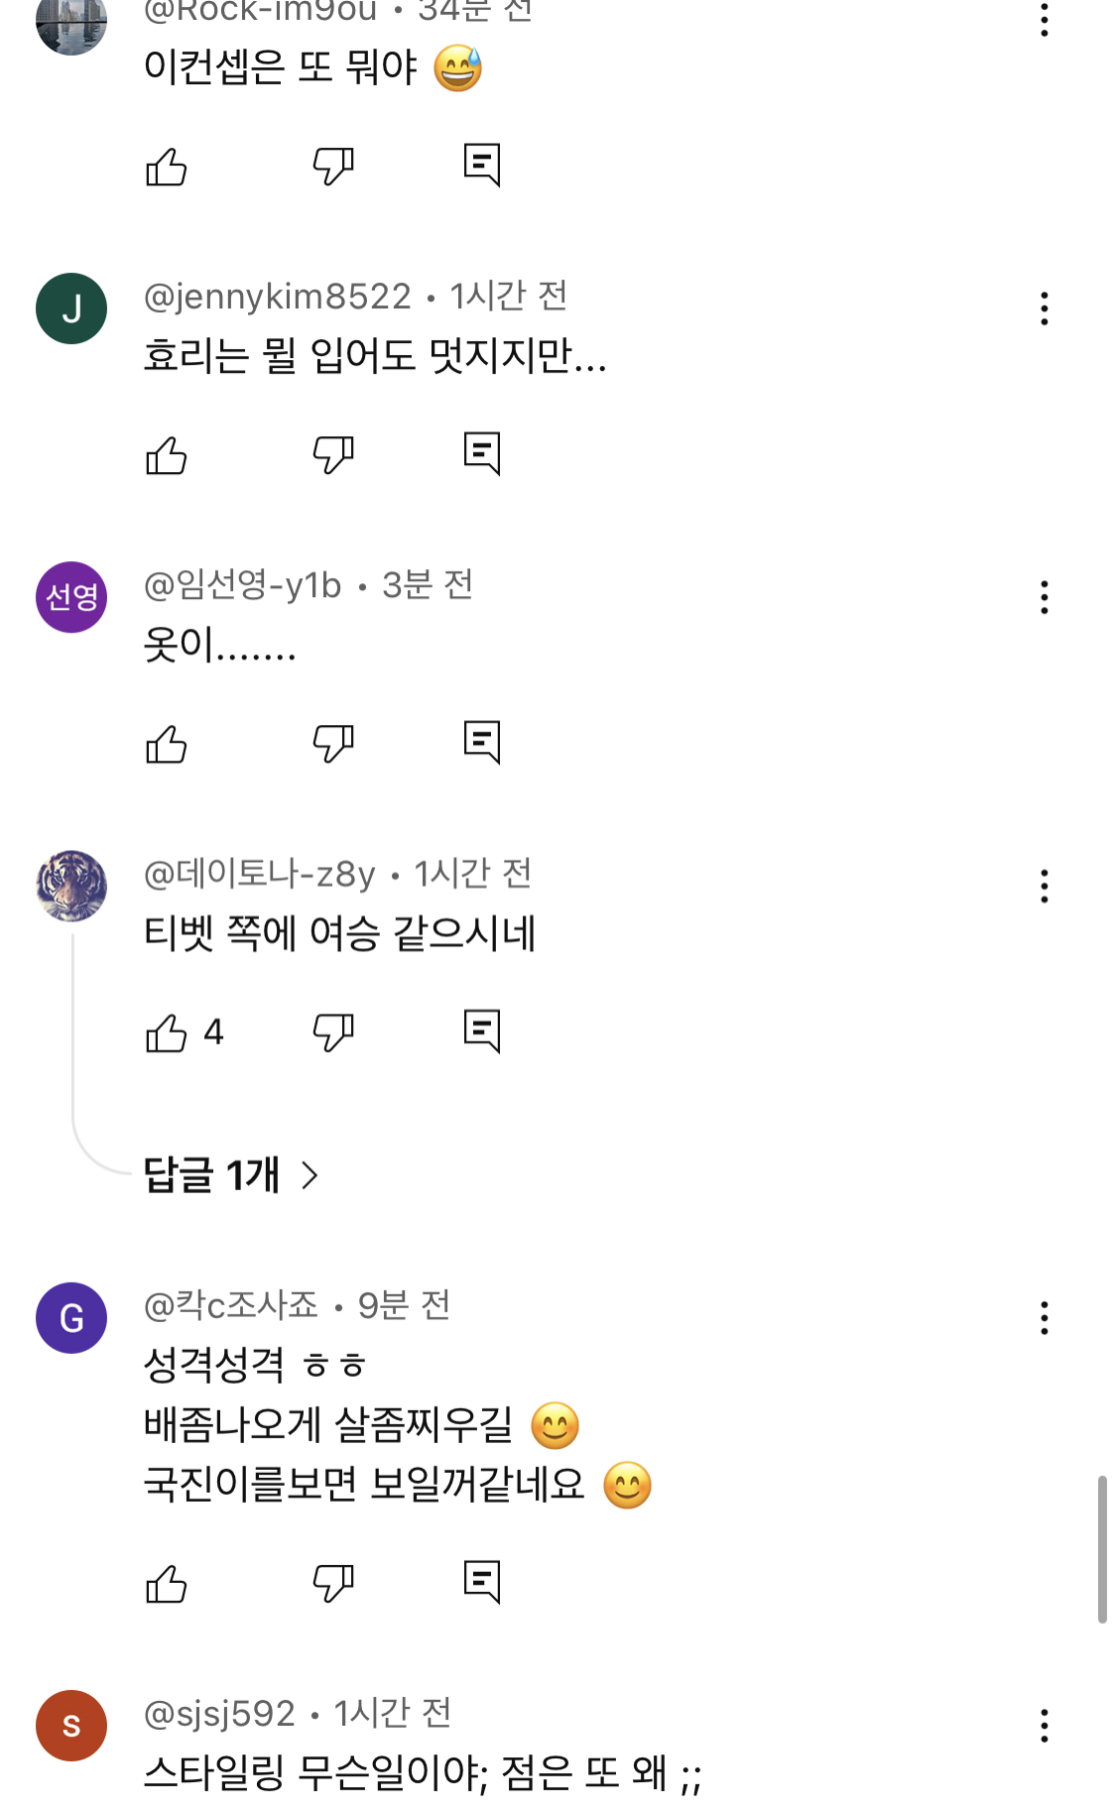Open the @jennykim8522 channel link
Screen dimensions: 1116x1812
(x=278, y=297)
